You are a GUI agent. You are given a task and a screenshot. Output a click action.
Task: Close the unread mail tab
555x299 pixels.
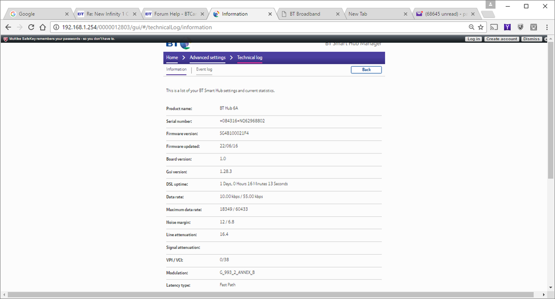pos(473,14)
